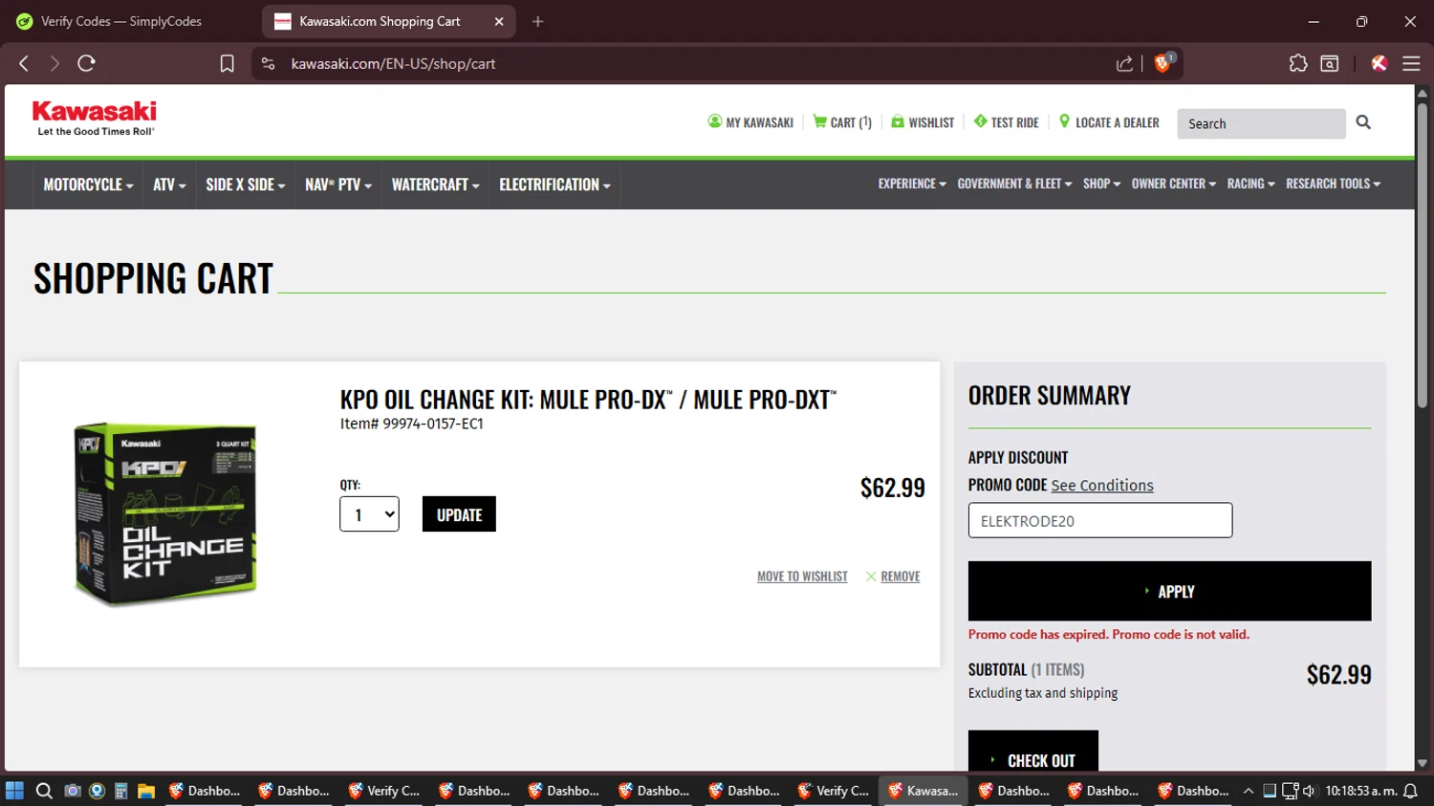This screenshot has width=1434, height=806.
Task: Open the Brave Shields icon
Action: coord(1163,63)
